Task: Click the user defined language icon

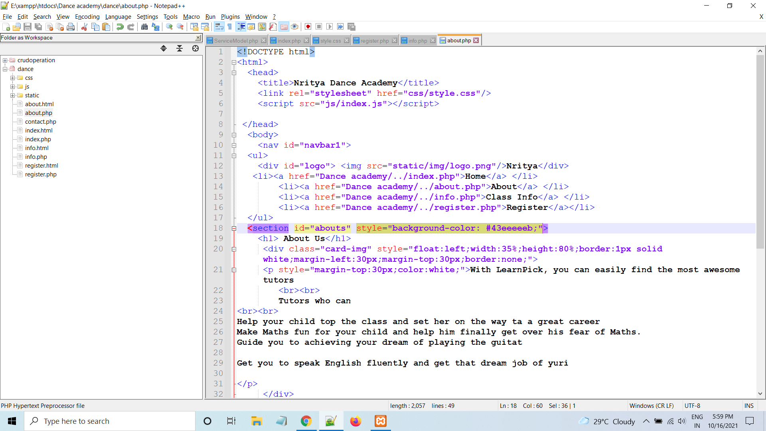Action: (251, 27)
